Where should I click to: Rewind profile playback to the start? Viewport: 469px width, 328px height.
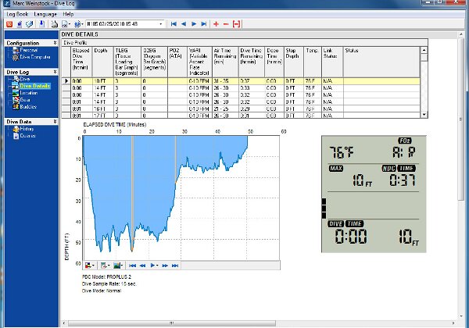tap(132, 266)
